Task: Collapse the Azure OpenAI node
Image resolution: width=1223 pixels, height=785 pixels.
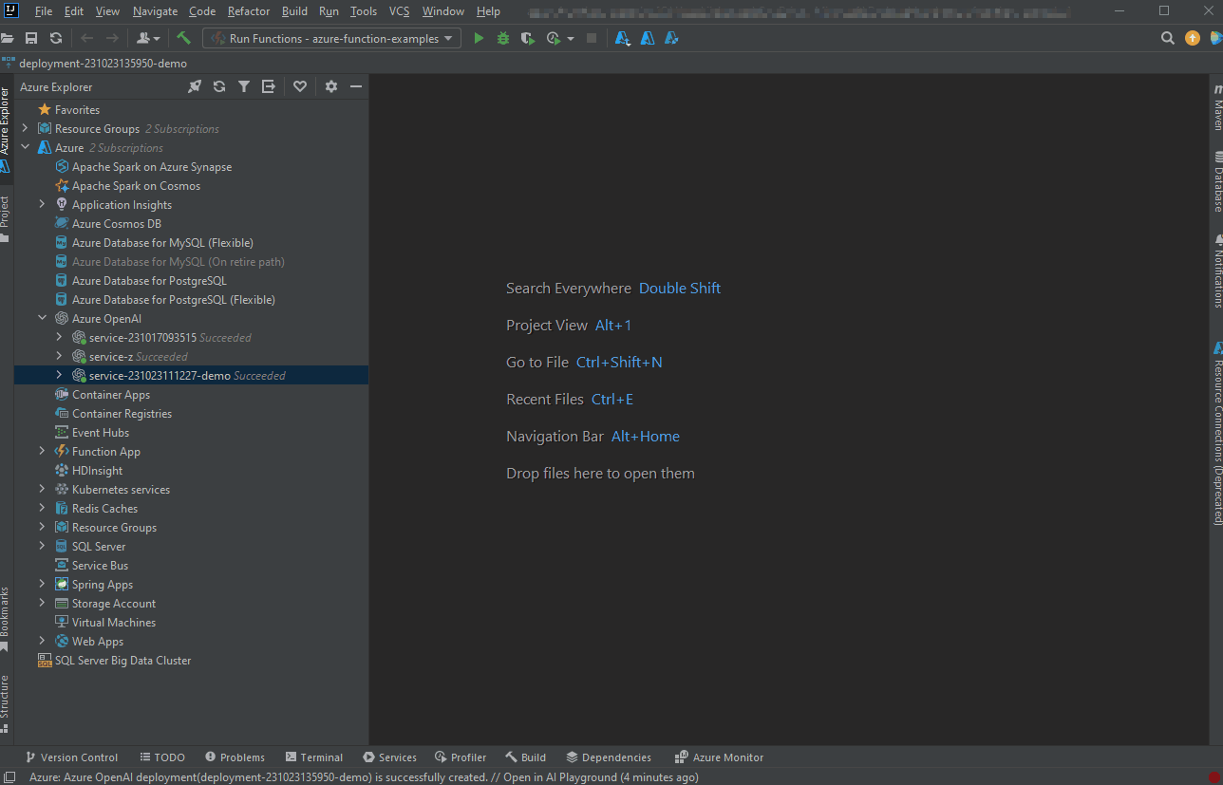Action: [x=42, y=318]
